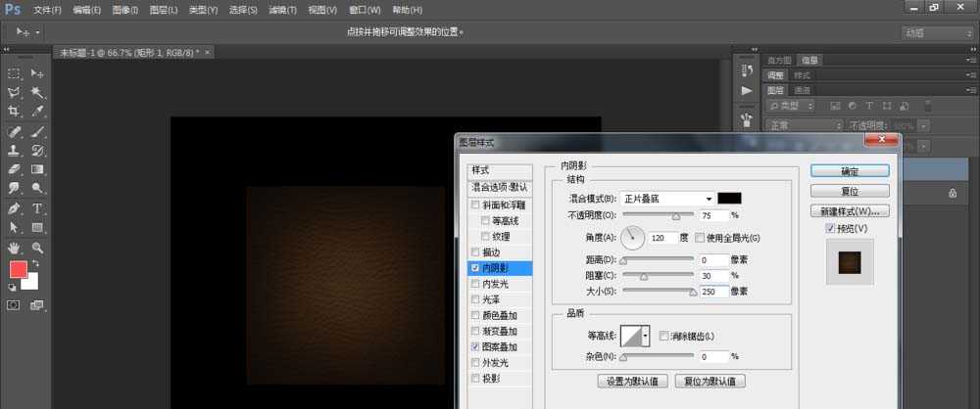
Task: Select the Crop tool in toolbar
Action: click(14, 112)
